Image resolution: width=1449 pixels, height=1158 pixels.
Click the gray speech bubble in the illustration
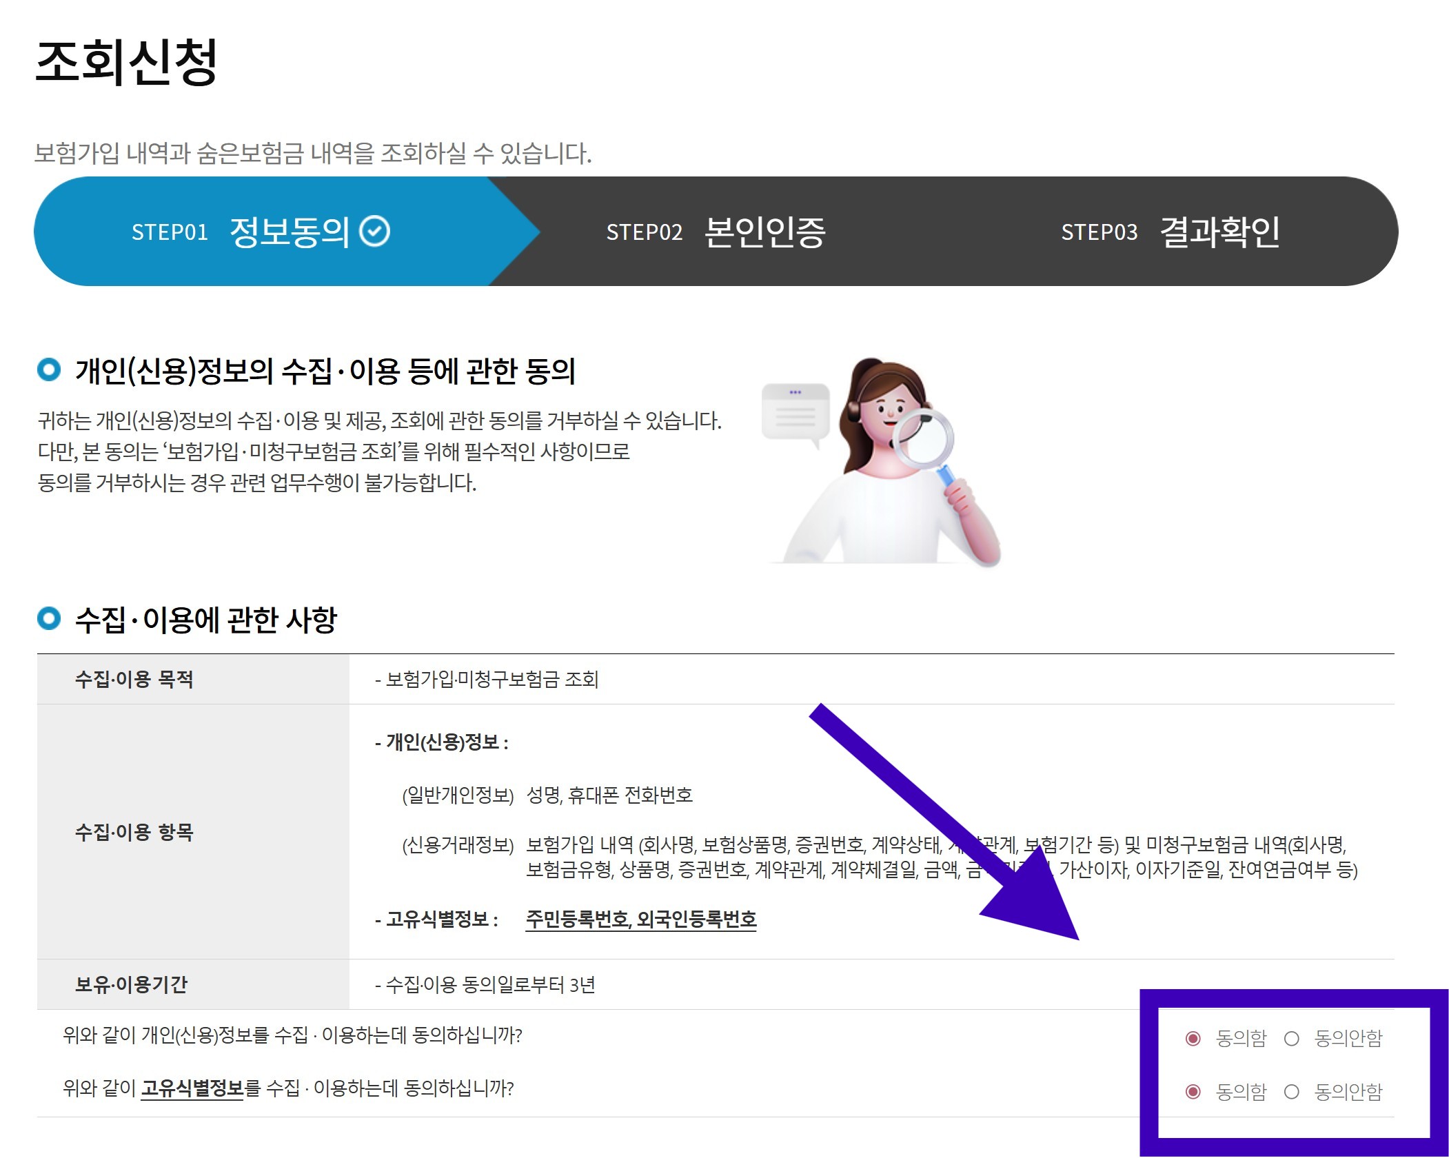pyautogui.click(x=795, y=413)
